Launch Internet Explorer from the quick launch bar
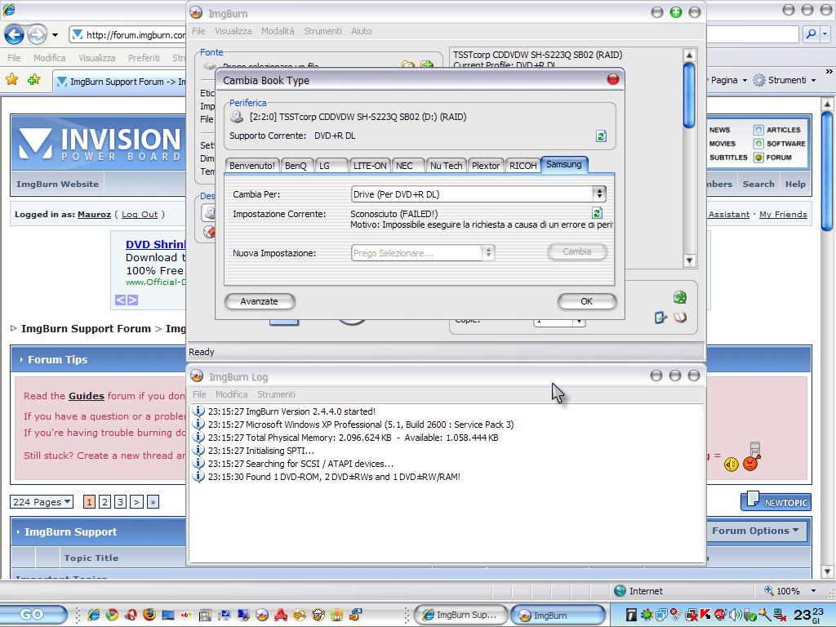Screen dimensions: 836x627 coord(94,614)
